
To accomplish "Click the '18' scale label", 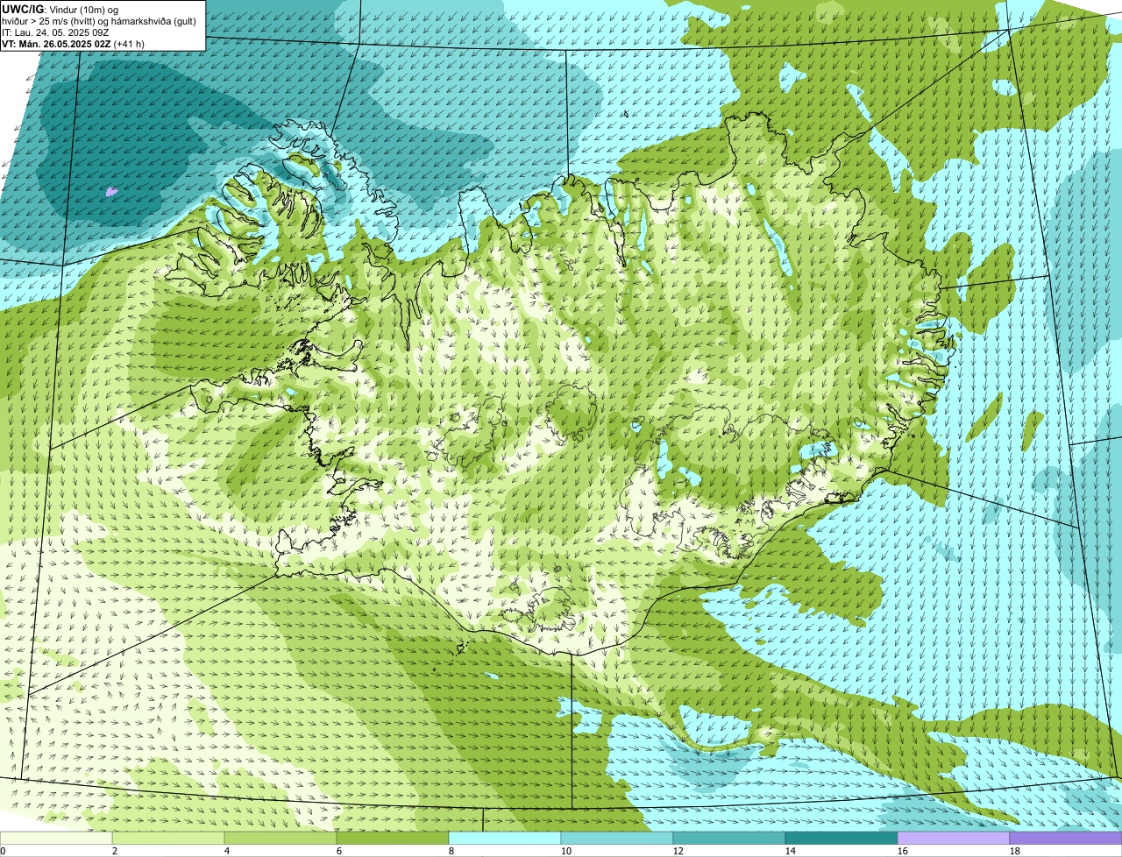I will click(x=1015, y=851).
